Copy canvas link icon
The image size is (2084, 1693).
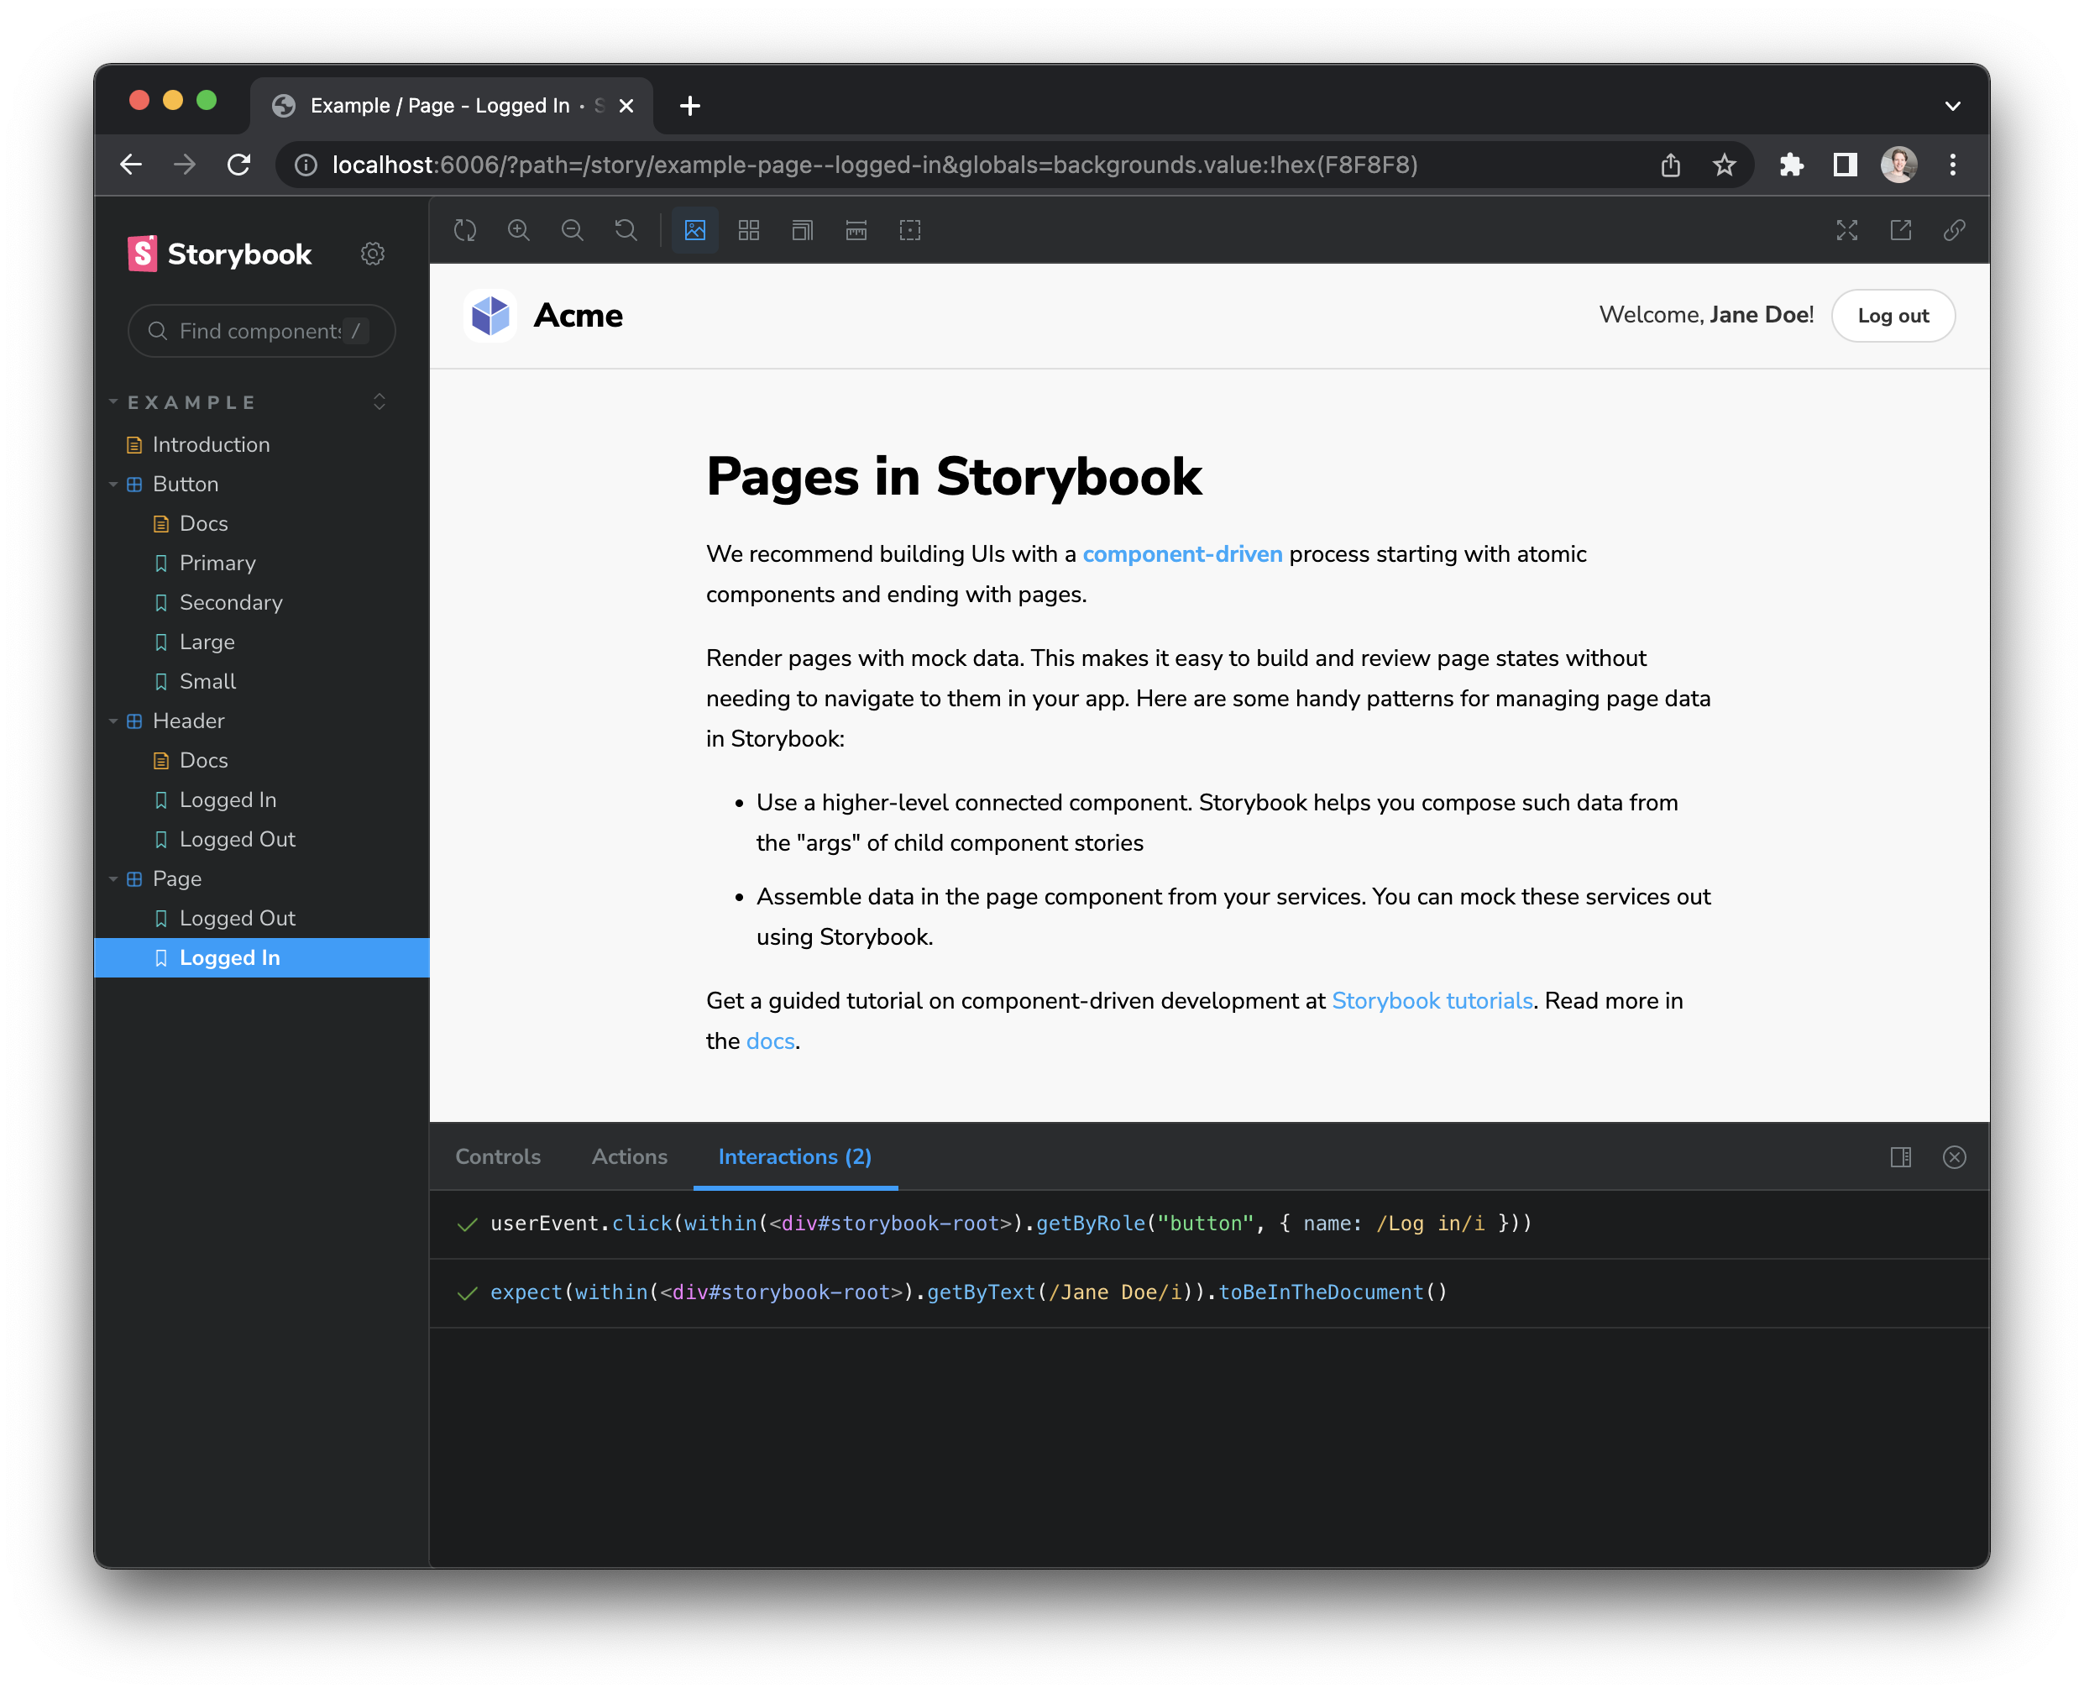coord(1955,230)
